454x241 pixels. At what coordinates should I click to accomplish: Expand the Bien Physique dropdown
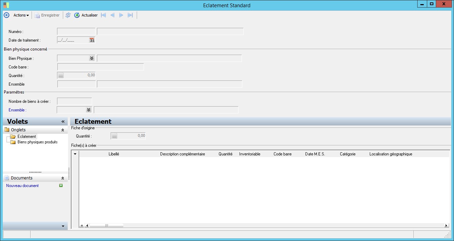pos(91,58)
